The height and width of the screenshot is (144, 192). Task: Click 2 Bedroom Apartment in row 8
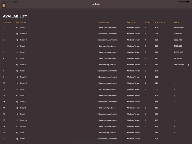click(107, 71)
